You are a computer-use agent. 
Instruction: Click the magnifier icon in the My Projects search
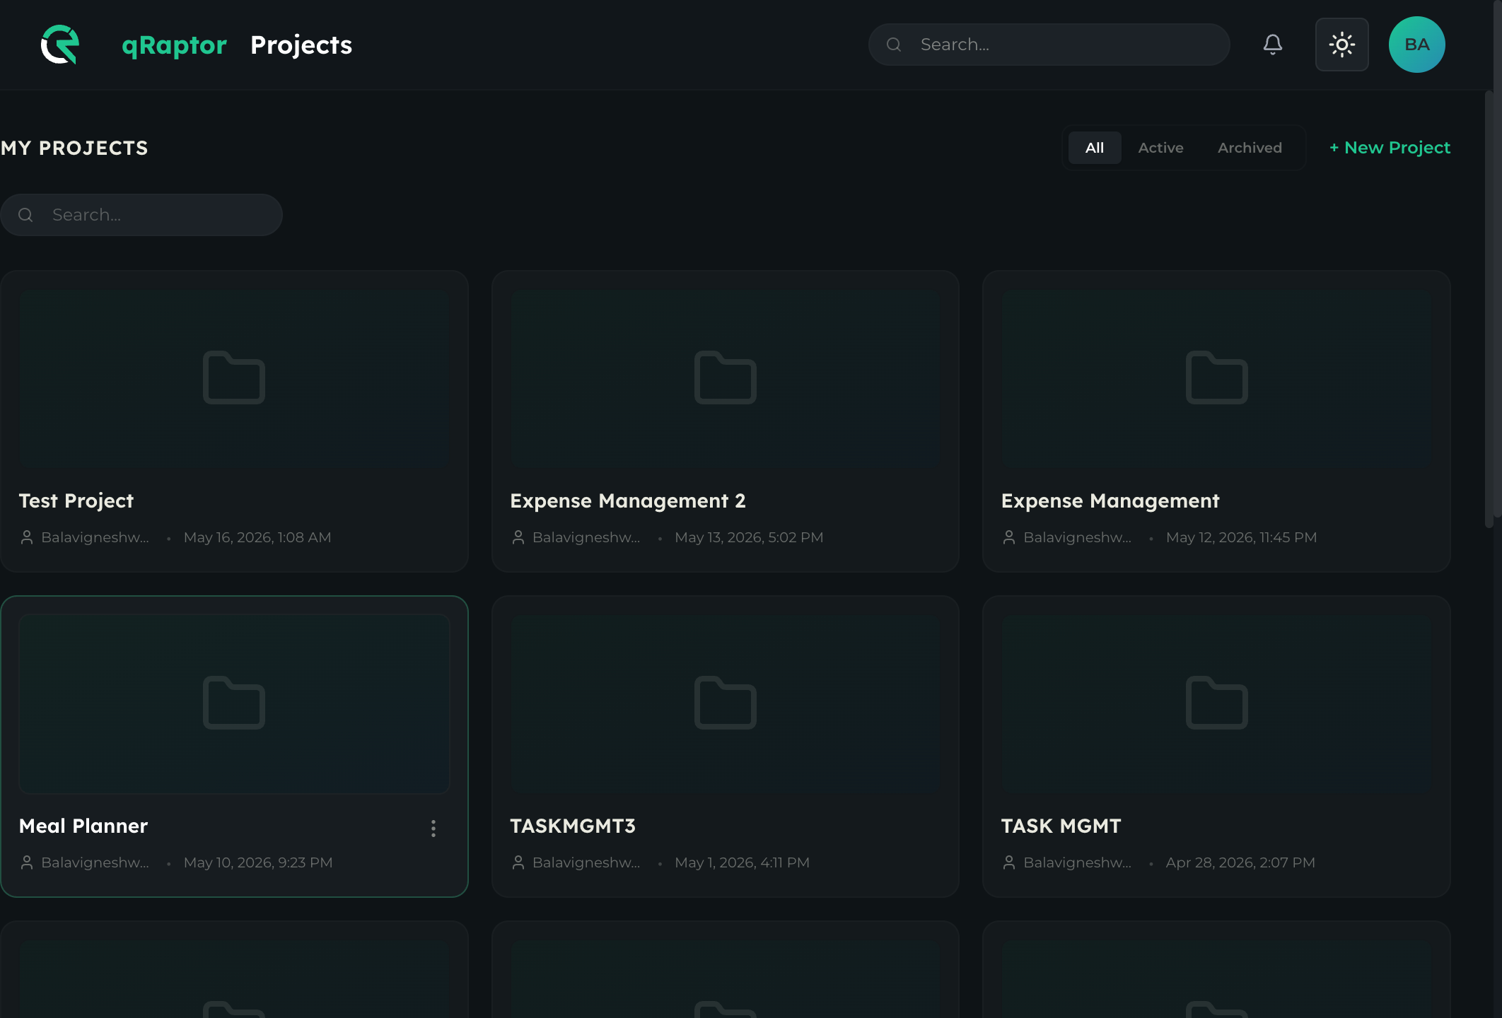tap(25, 215)
